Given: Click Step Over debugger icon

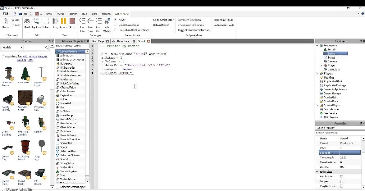Looking at the screenshot, I should coord(90,21).
